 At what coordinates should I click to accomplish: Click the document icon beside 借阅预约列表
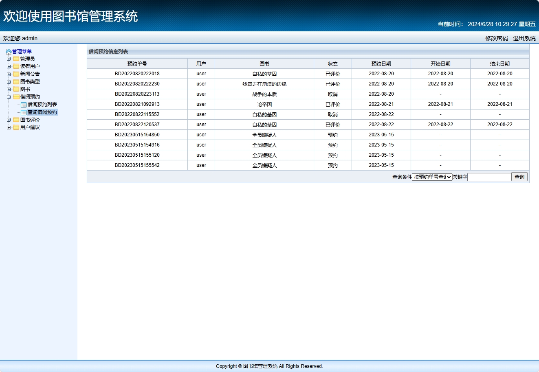(x=24, y=104)
